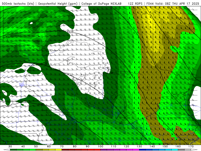Click the olive swatch right of 50
This screenshot has height=151, width=201.
click(39, 150)
